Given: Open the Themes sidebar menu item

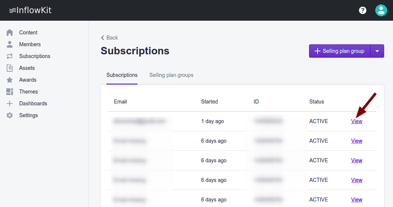Looking at the screenshot, I should (28, 92).
